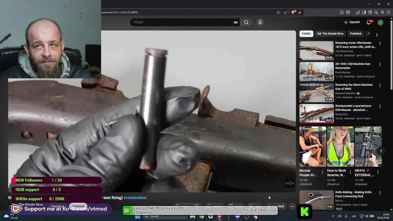Click the browser address bar URL

pos(120,12)
